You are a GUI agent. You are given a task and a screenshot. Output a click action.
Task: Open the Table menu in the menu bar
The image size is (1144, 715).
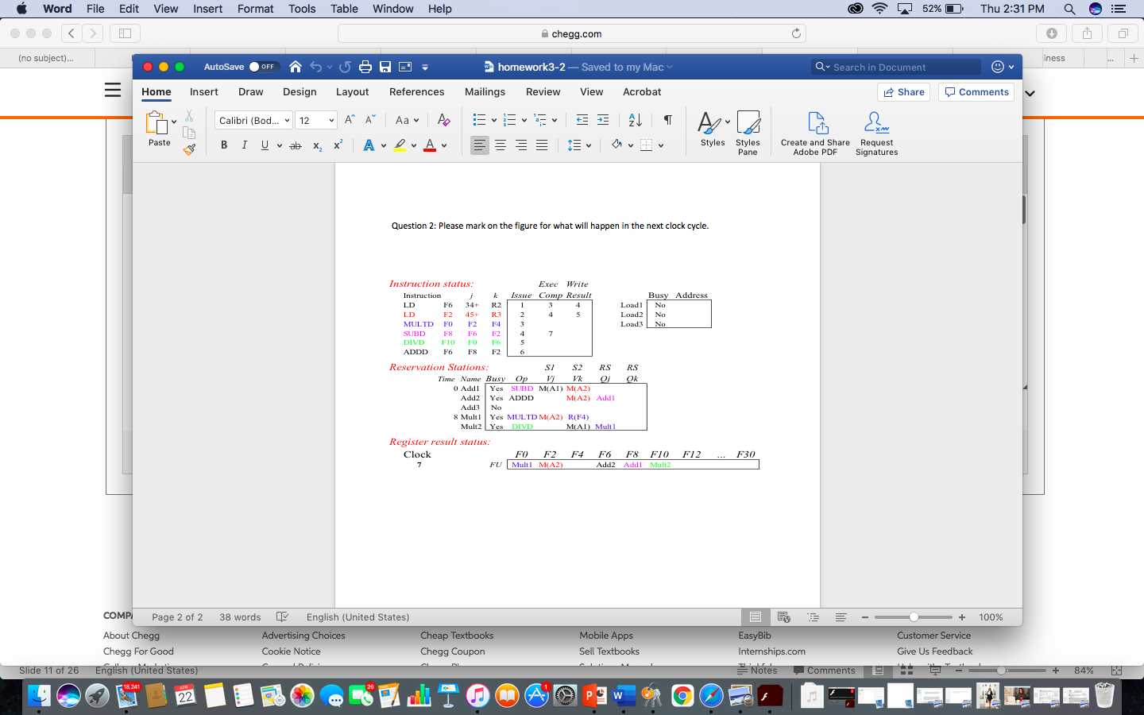click(x=344, y=9)
